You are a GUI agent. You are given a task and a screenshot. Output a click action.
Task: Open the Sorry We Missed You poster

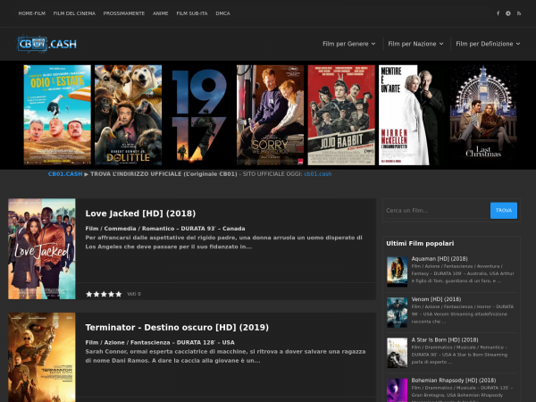[x=270, y=115]
